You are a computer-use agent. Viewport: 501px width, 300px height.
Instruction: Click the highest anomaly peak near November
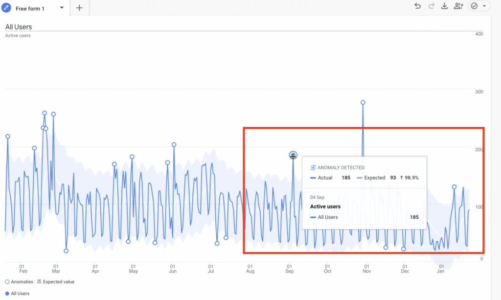pyautogui.click(x=363, y=102)
